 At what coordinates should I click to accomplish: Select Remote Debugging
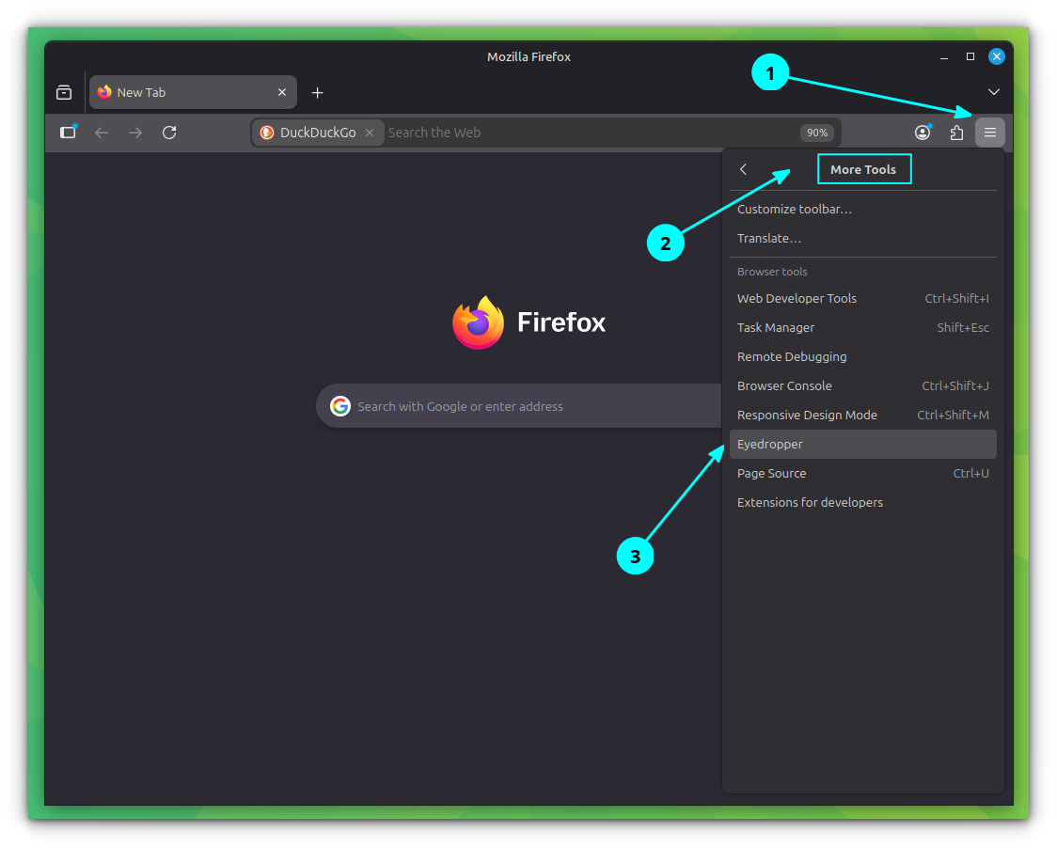tap(863, 356)
